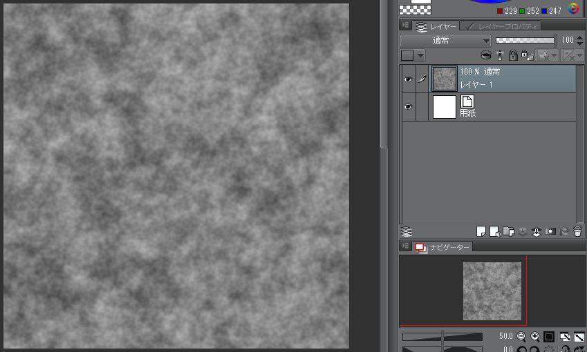
Task: Open the Layer panel menu
Action: (405, 25)
